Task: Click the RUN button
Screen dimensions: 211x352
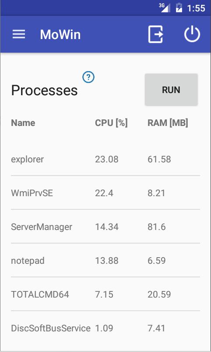Action: click(x=171, y=90)
